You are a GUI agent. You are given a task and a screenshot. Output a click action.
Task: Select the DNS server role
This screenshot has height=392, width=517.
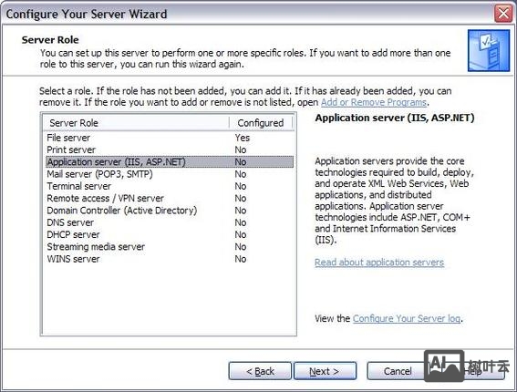pyautogui.click(x=170, y=222)
